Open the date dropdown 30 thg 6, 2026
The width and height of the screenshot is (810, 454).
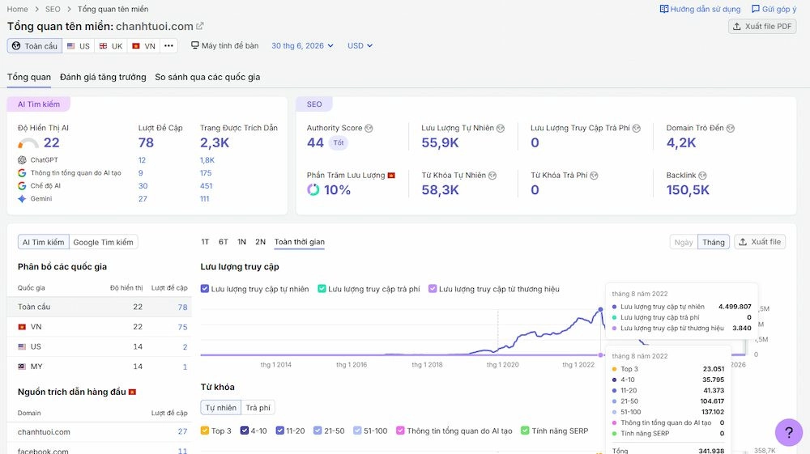pos(302,46)
